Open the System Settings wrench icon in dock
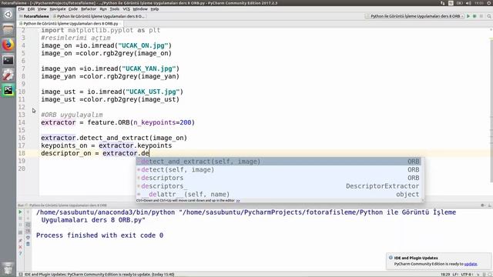 coord(8,75)
